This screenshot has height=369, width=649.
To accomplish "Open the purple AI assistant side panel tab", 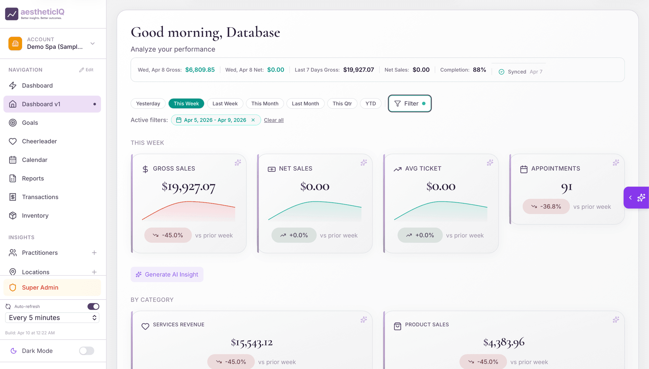I will coord(636,197).
